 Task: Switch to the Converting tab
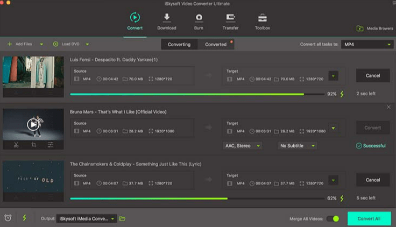tap(179, 44)
